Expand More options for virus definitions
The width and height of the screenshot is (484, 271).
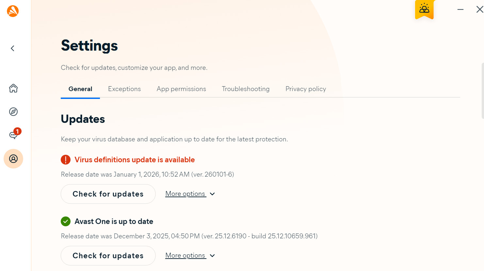pyautogui.click(x=190, y=194)
